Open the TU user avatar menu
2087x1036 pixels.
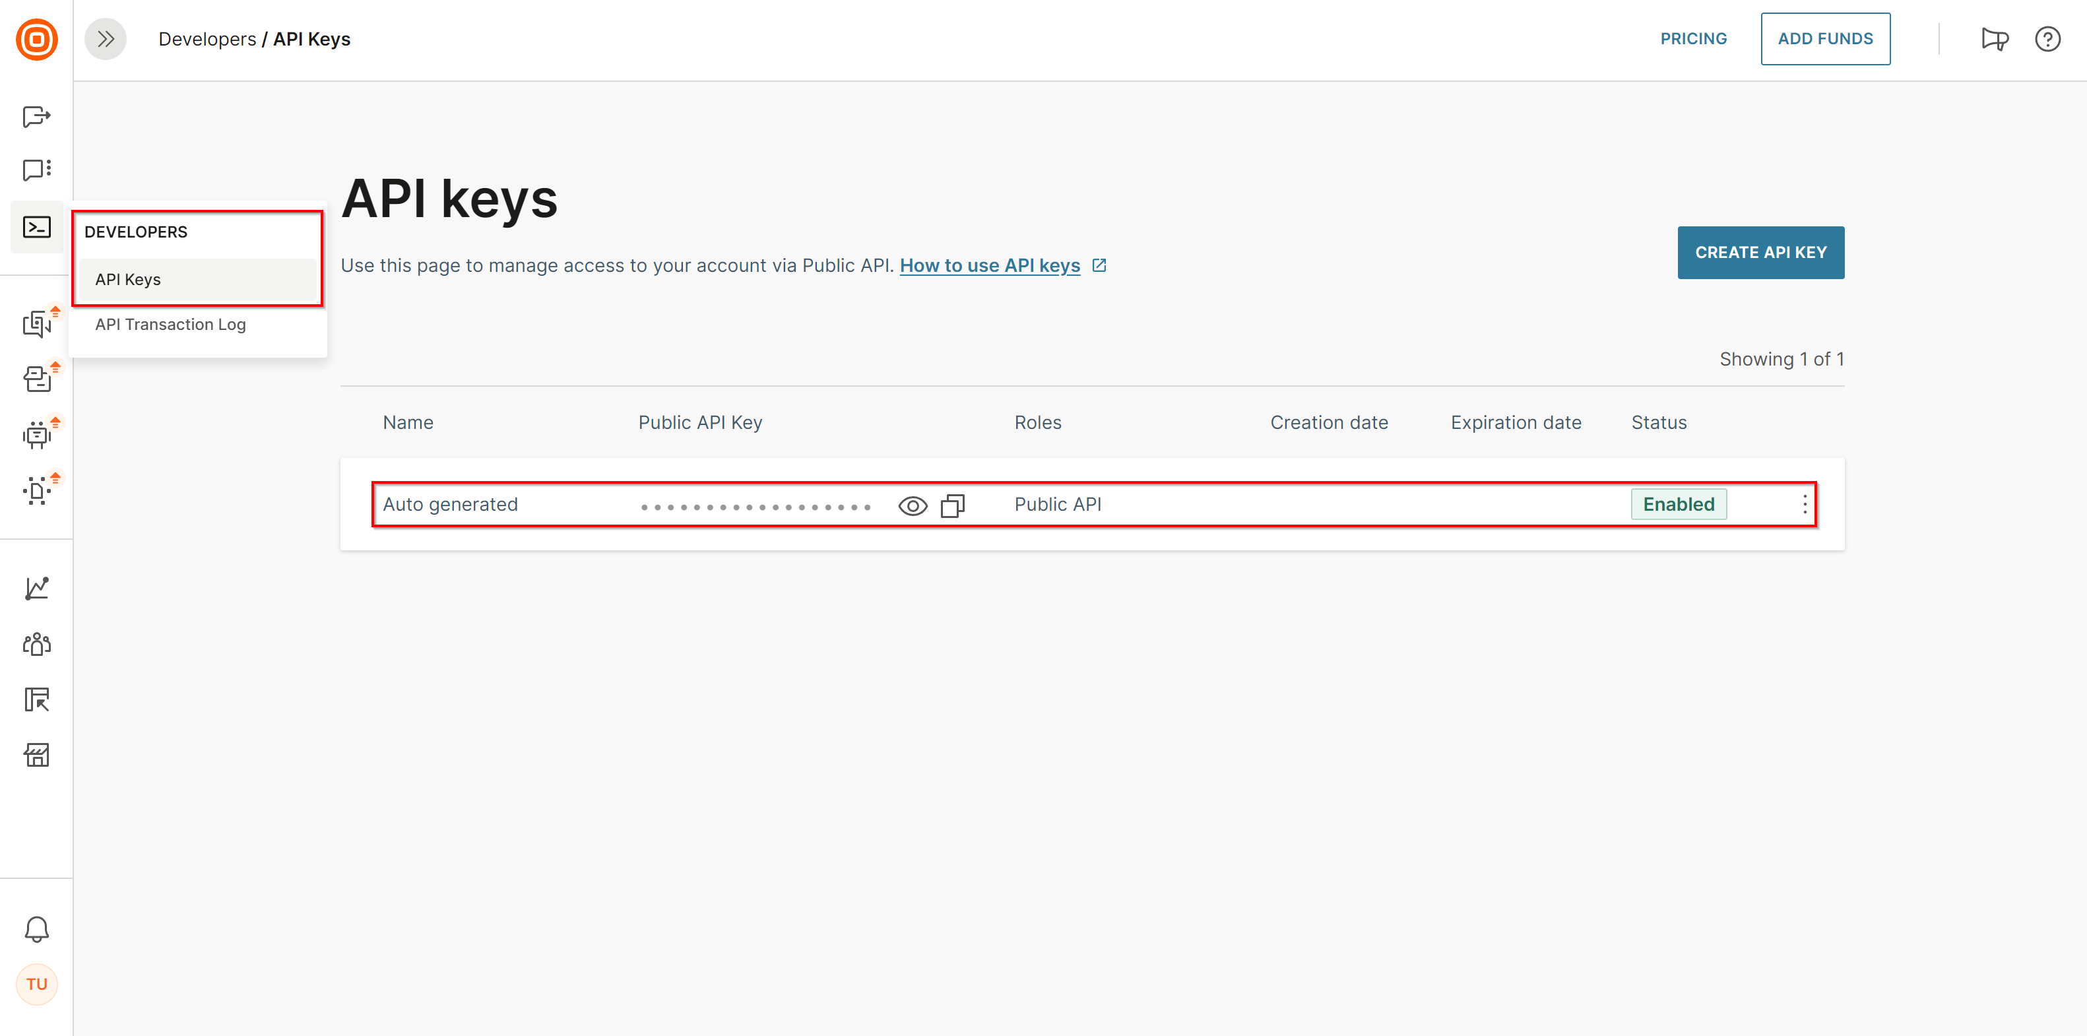36,984
